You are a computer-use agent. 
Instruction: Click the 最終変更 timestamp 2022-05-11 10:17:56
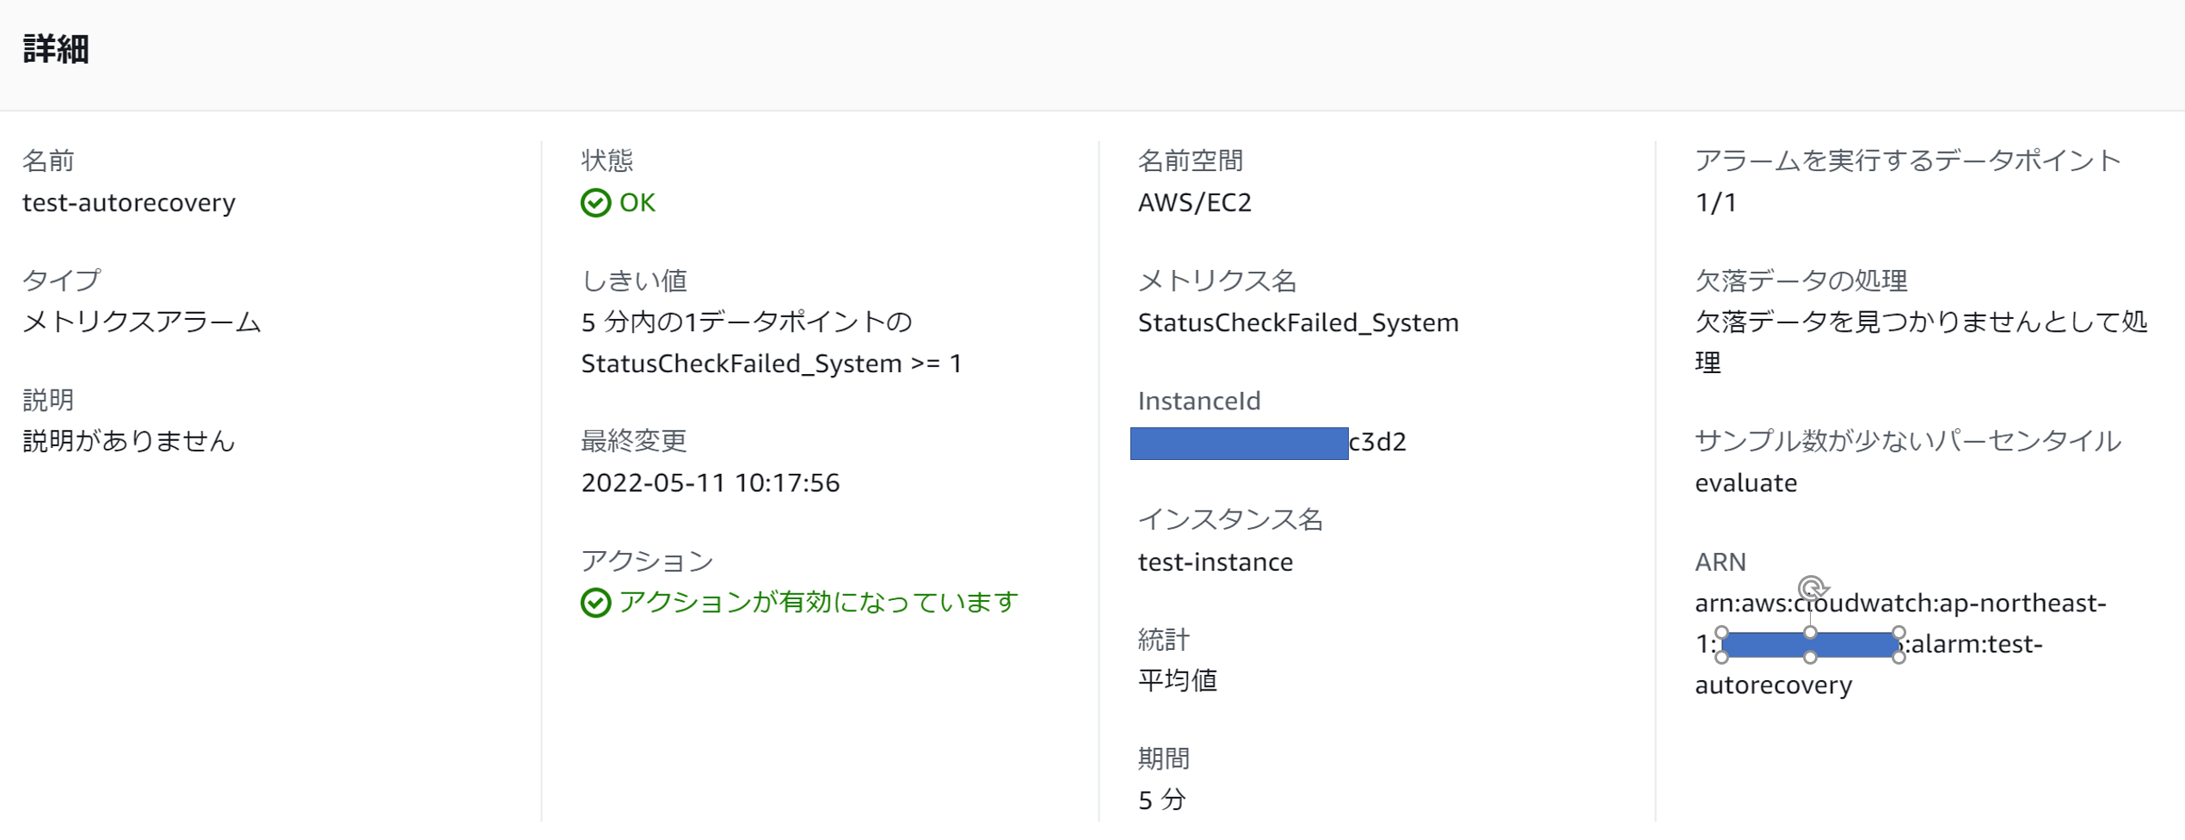[x=710, y=483]
